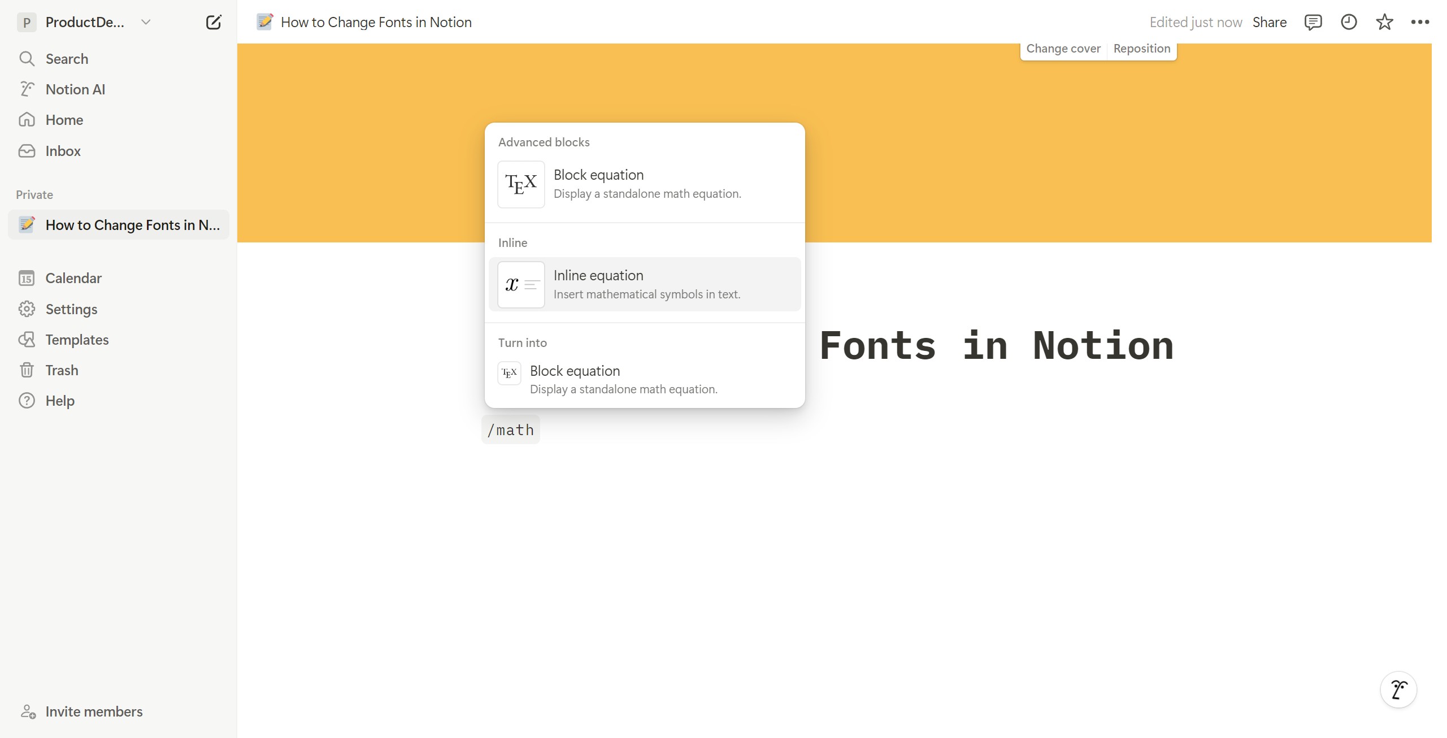Click the Help question mark icon
Viewport: 1447px width, 738px height.
click(27, 401)
